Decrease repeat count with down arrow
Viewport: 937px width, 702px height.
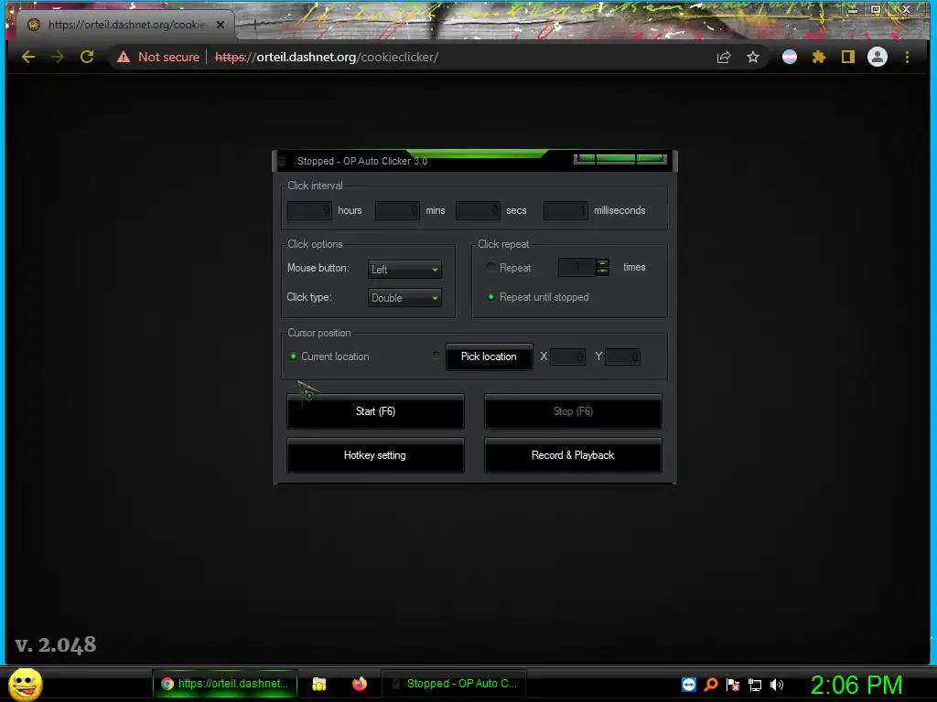(603, 271)
